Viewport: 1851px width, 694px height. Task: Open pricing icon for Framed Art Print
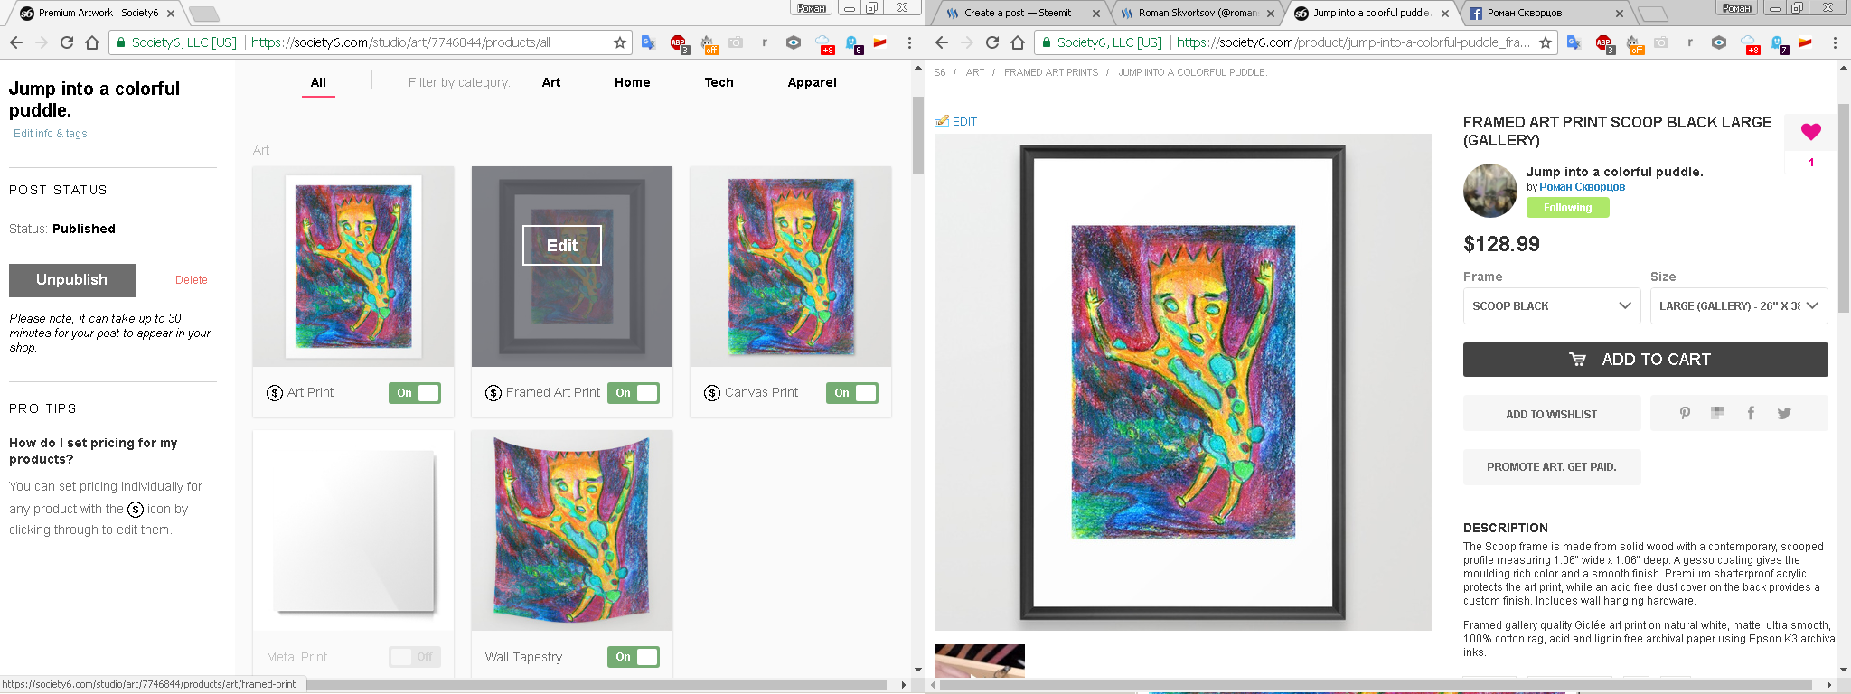click(493, 393)
